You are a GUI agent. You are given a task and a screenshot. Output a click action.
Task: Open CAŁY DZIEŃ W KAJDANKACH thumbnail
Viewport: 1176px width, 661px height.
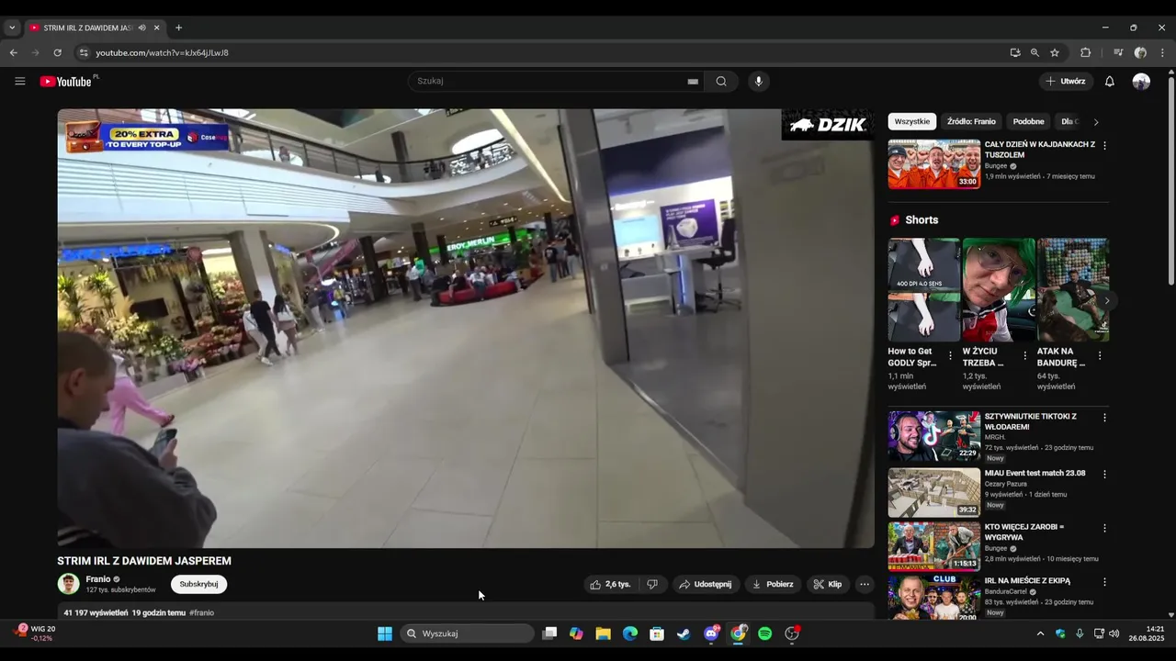click(933, 164)
